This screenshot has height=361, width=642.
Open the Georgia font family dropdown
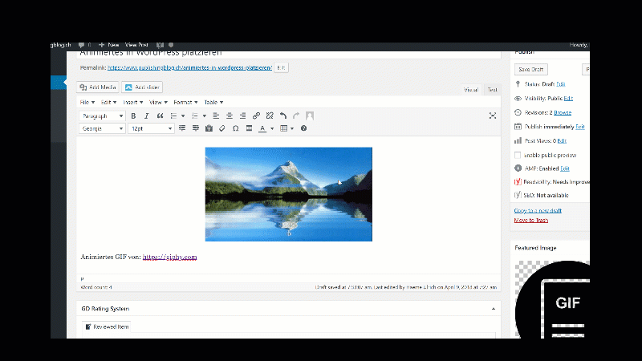[102, 128]
